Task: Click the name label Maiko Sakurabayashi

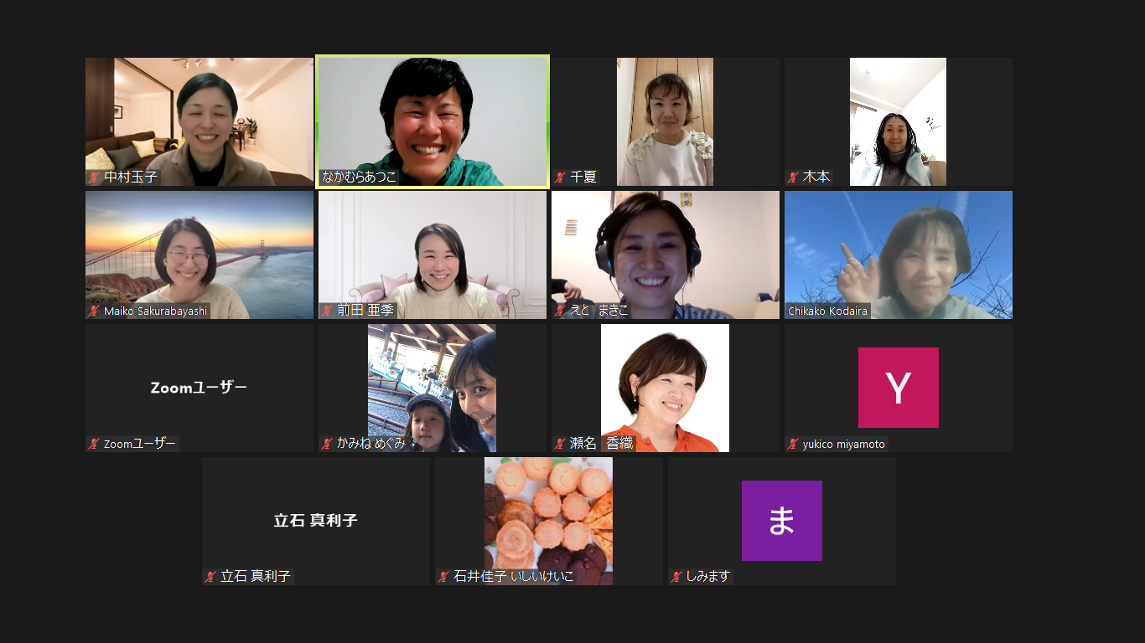Action: click(155, 311)
